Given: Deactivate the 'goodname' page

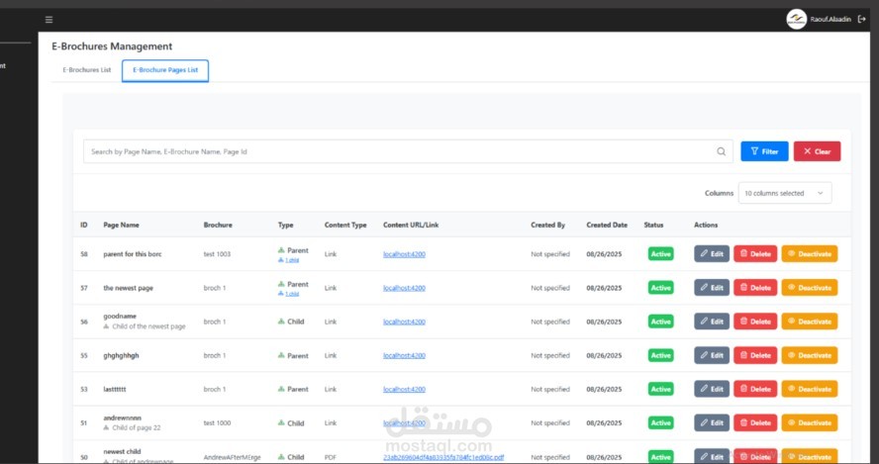Looking at the screenshot, I should [810, 322].
